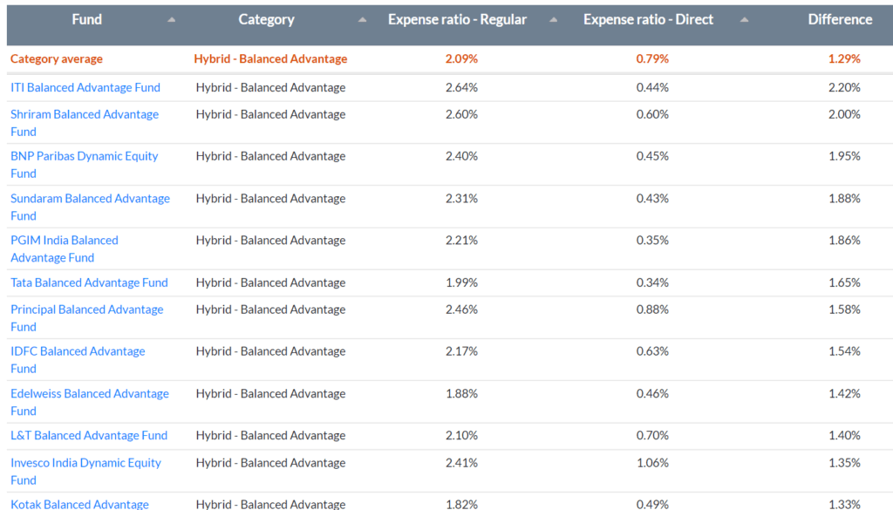The height and width of the screenshot is (510, 893).
Task: Open BNP Paribas Dynamic Equity Fund
Action: 85,156
